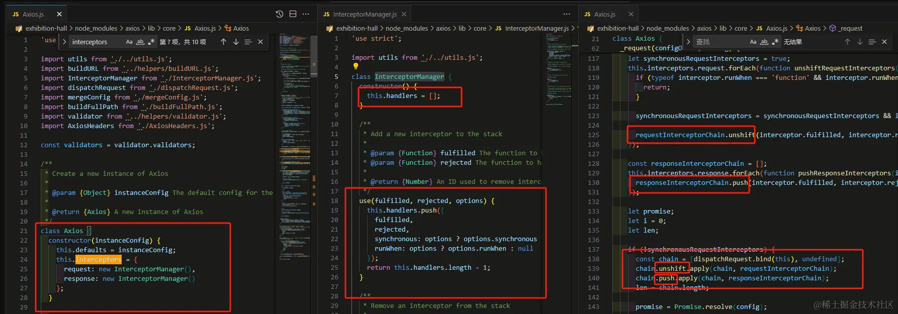Screen dimensions: 898x314
Task: Close the left Axios.js tab
Action: point(59,14)
